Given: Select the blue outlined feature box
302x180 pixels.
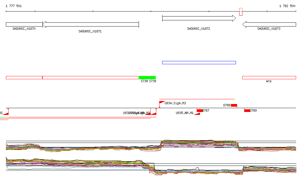Looking at the screenshot, I should (199, 62).
